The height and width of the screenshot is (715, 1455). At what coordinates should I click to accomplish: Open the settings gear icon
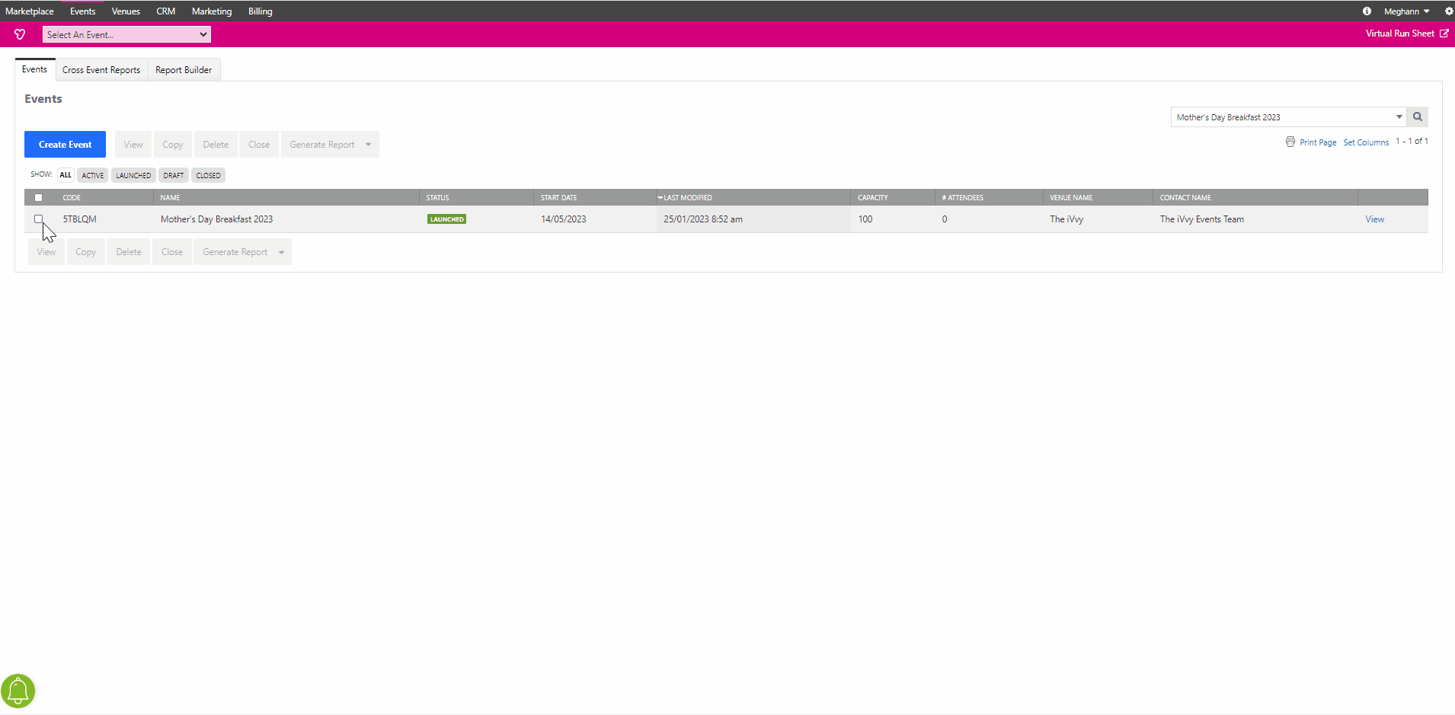(1449, 11)
